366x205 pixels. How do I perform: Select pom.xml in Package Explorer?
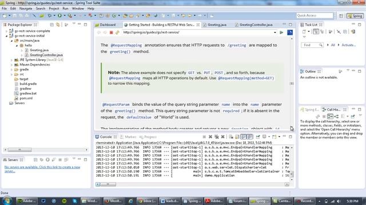click(26, 99)
